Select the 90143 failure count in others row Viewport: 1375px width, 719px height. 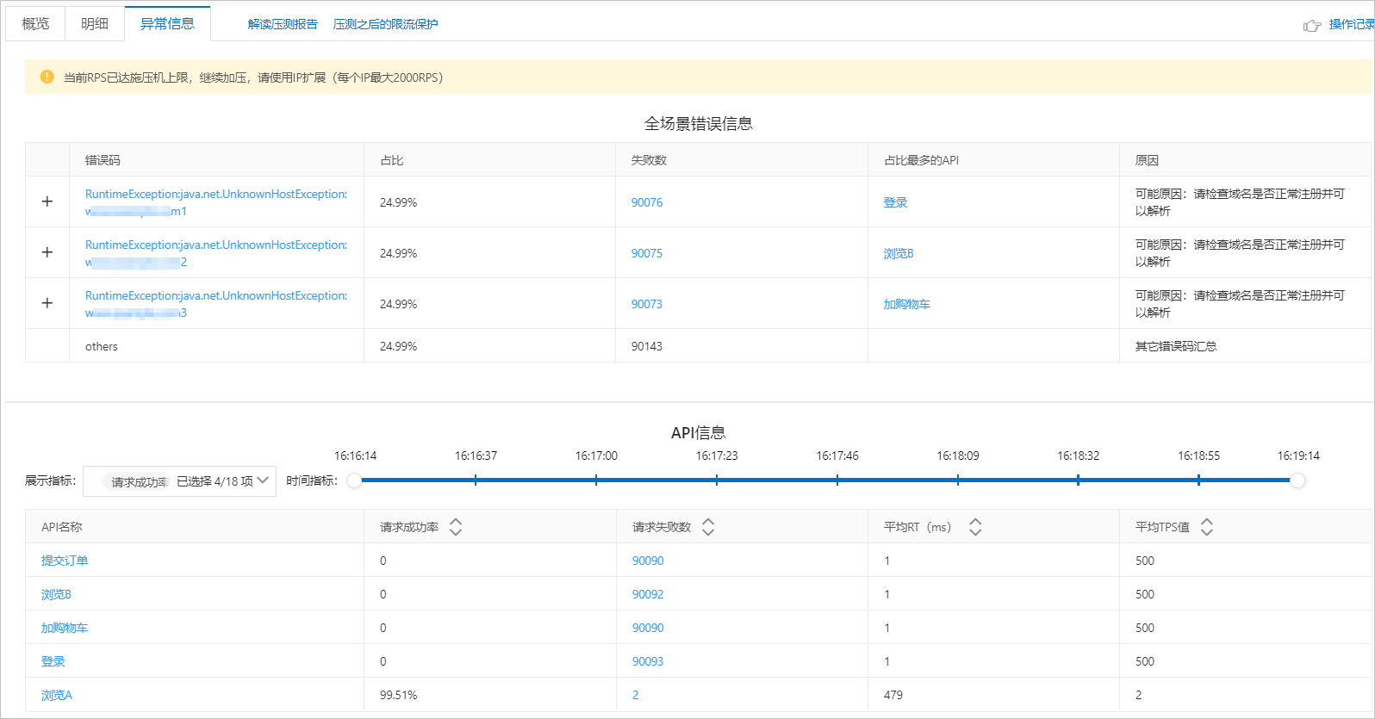(x=647, y=346)
